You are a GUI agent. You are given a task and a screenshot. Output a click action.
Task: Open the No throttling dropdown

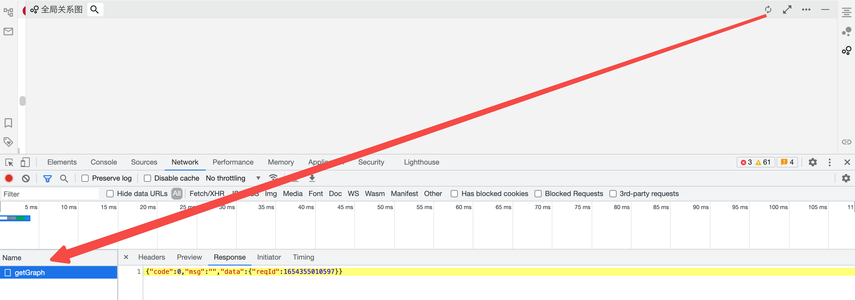233,178
